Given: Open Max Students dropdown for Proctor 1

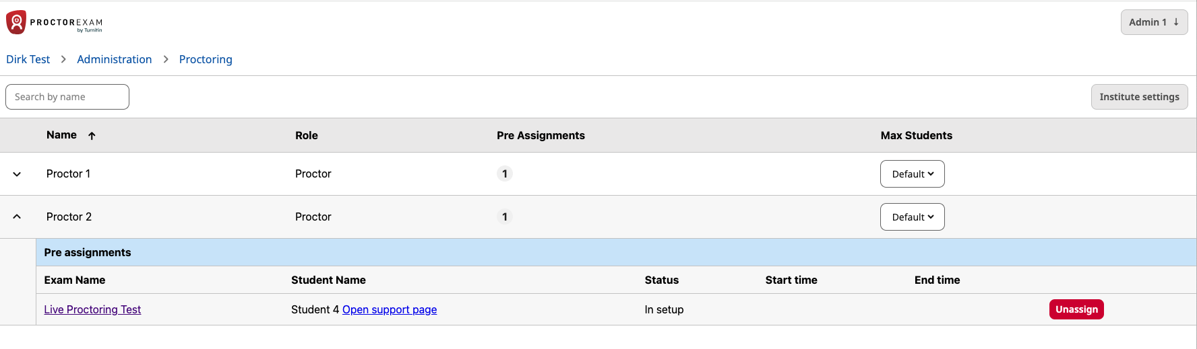Looking at the screenshot, I should pos(912,174).
